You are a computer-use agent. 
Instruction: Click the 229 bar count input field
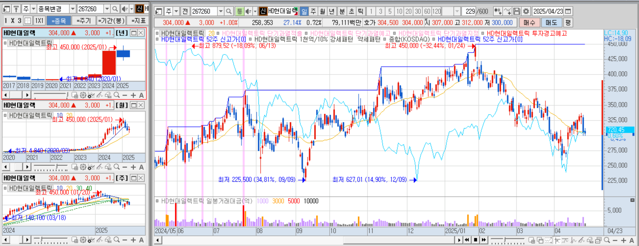click(469, 11)
